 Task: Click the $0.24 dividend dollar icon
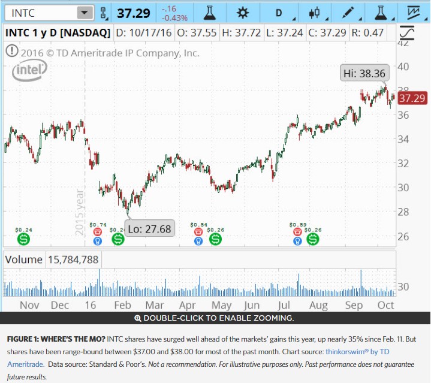23,239
